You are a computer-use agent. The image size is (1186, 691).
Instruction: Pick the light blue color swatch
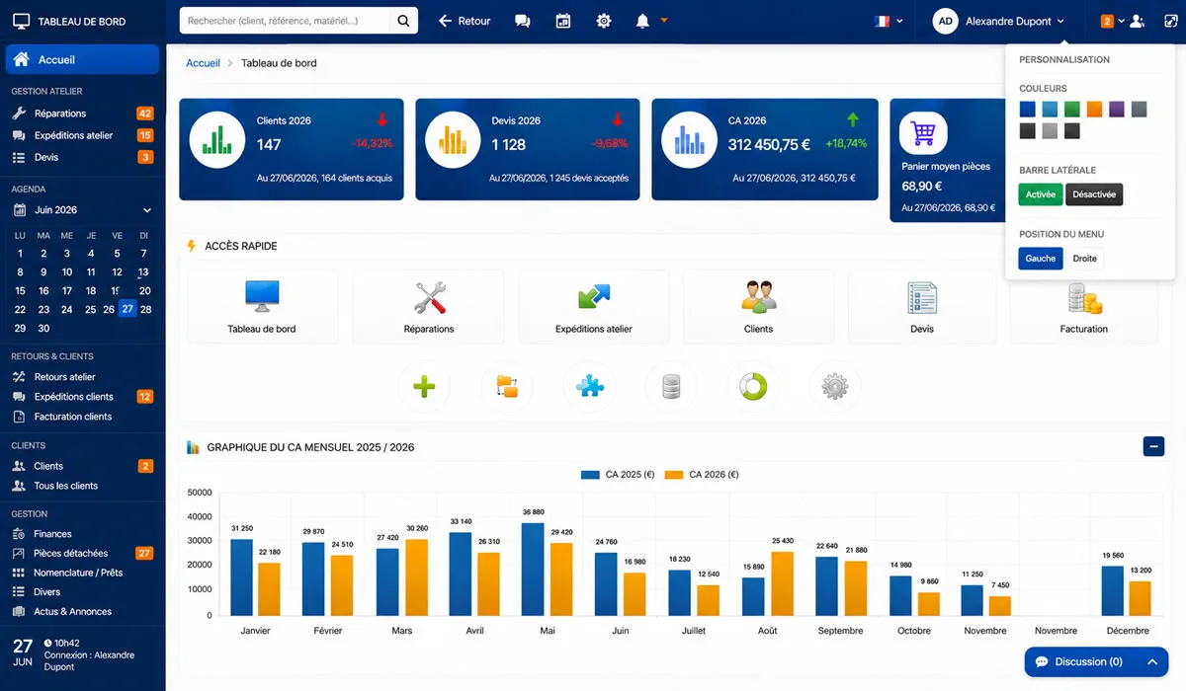[1050, 110]
